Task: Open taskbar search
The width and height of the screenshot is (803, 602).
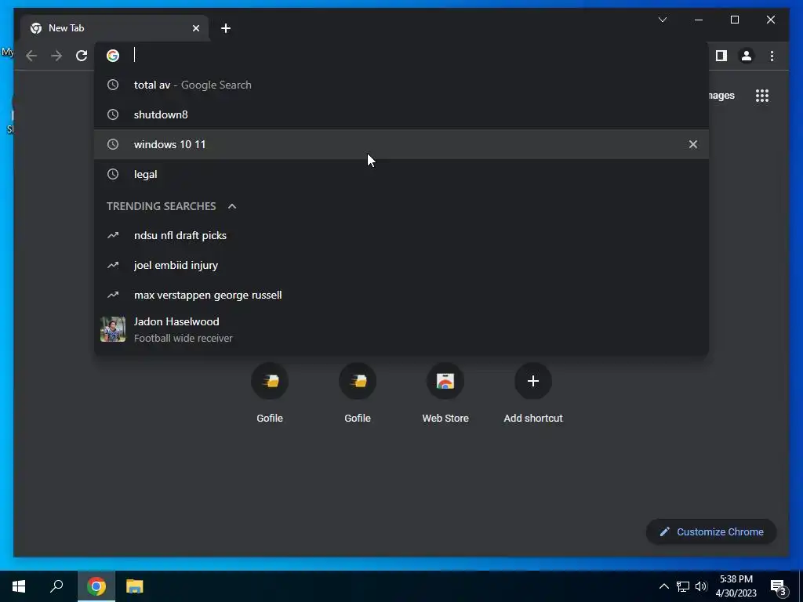Action: 56,586
